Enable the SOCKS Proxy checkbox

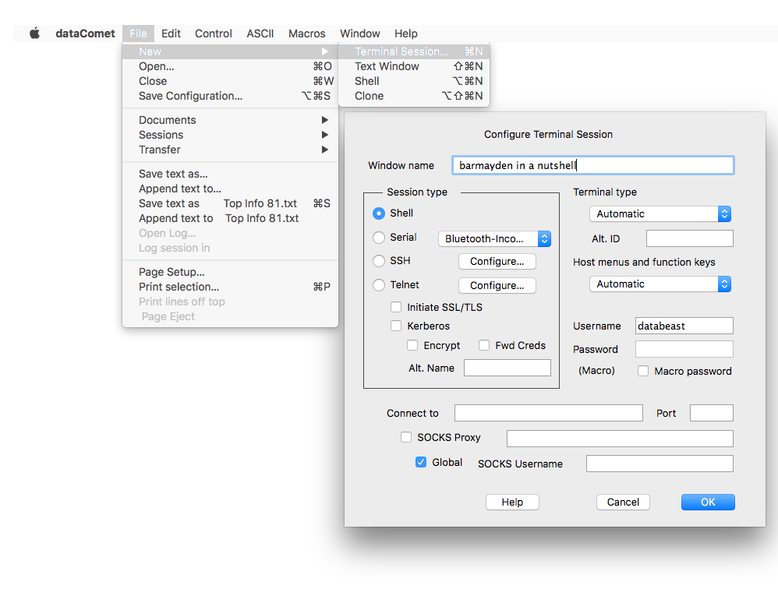coord(406,437)
